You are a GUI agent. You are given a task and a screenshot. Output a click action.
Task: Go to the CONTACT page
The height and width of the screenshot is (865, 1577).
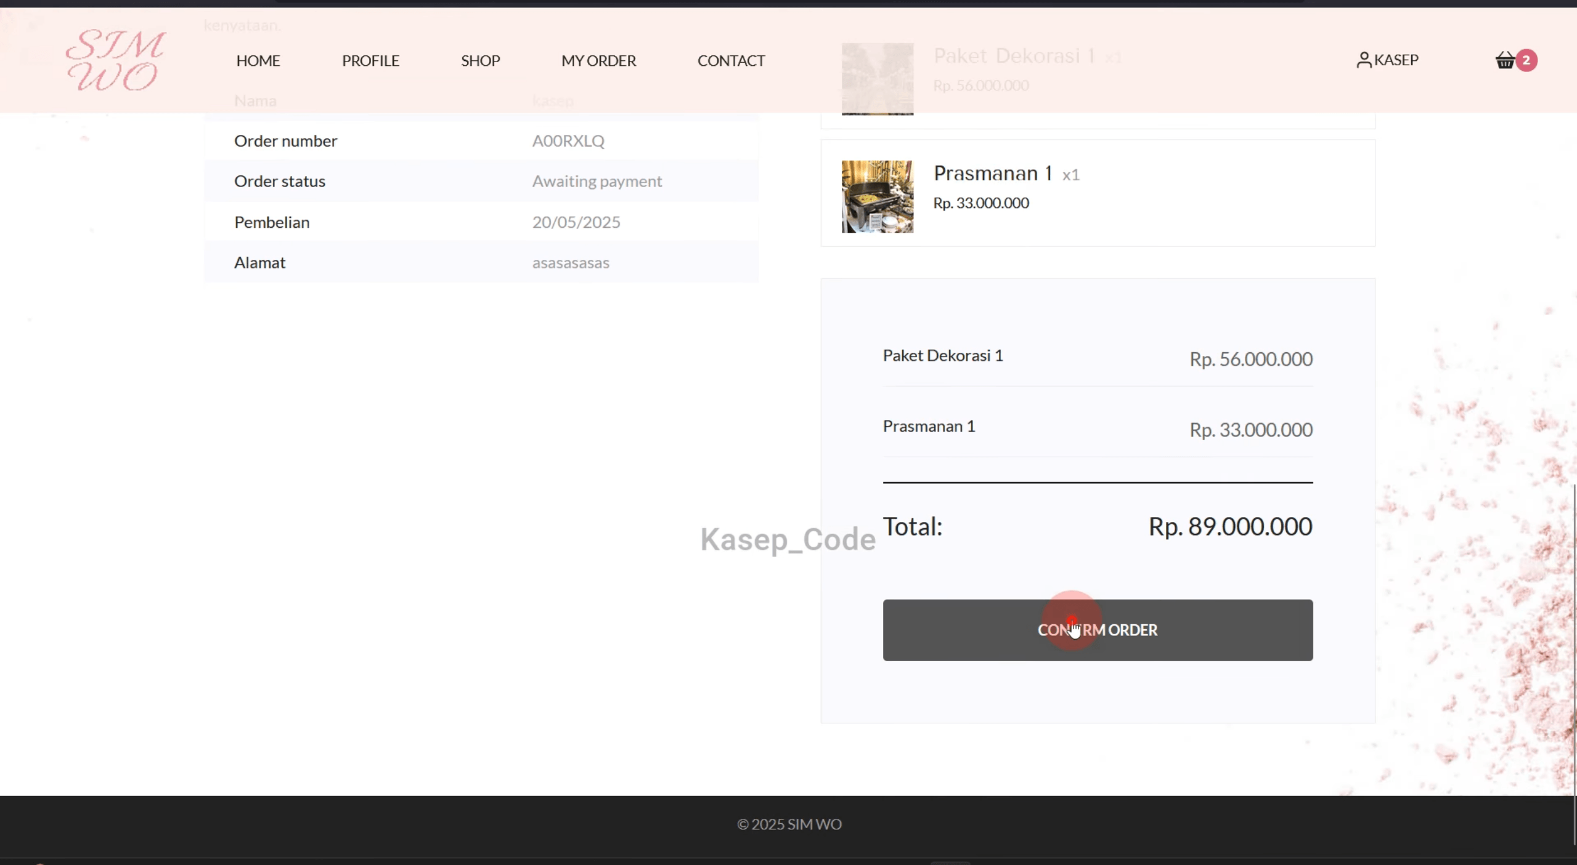click(731, 60)
